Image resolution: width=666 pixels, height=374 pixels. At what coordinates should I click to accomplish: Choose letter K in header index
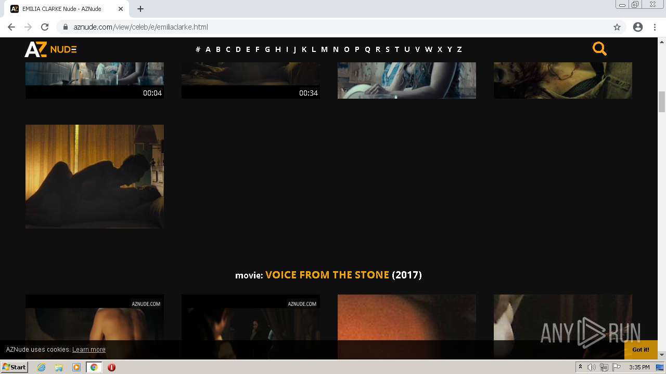tap(304, 49)
